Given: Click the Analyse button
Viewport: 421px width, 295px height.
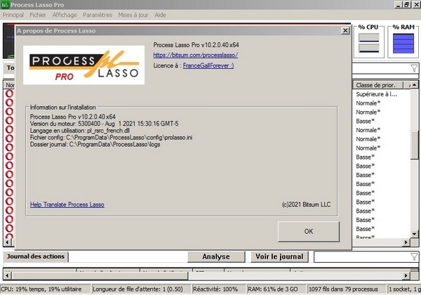Looking at the screenshot, I should 216,256.
